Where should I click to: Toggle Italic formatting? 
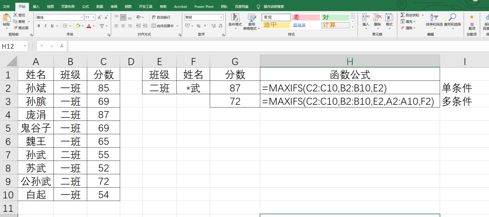tap(45, 26)
